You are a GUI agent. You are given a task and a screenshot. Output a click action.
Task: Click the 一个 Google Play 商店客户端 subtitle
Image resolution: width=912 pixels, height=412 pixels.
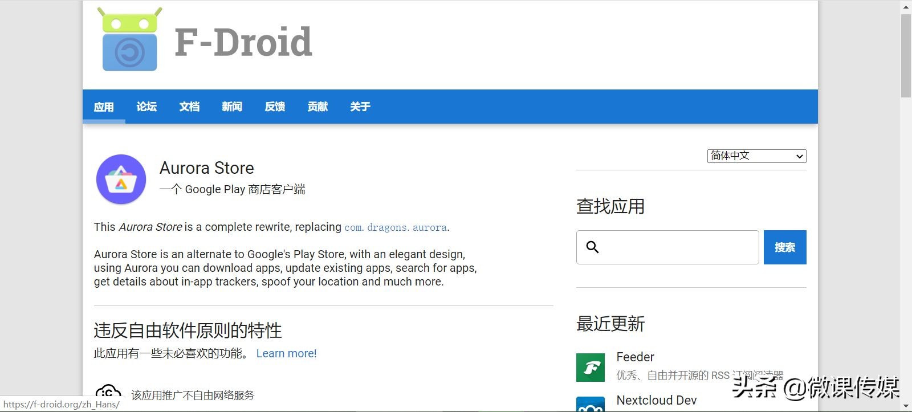[233, 189]
